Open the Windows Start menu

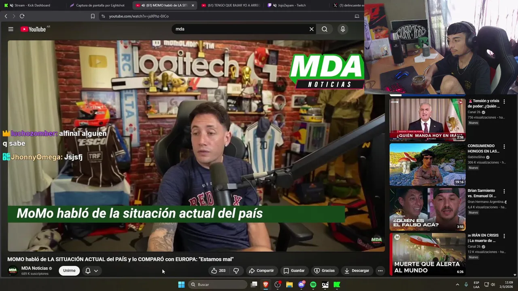(x=181, y=285)
